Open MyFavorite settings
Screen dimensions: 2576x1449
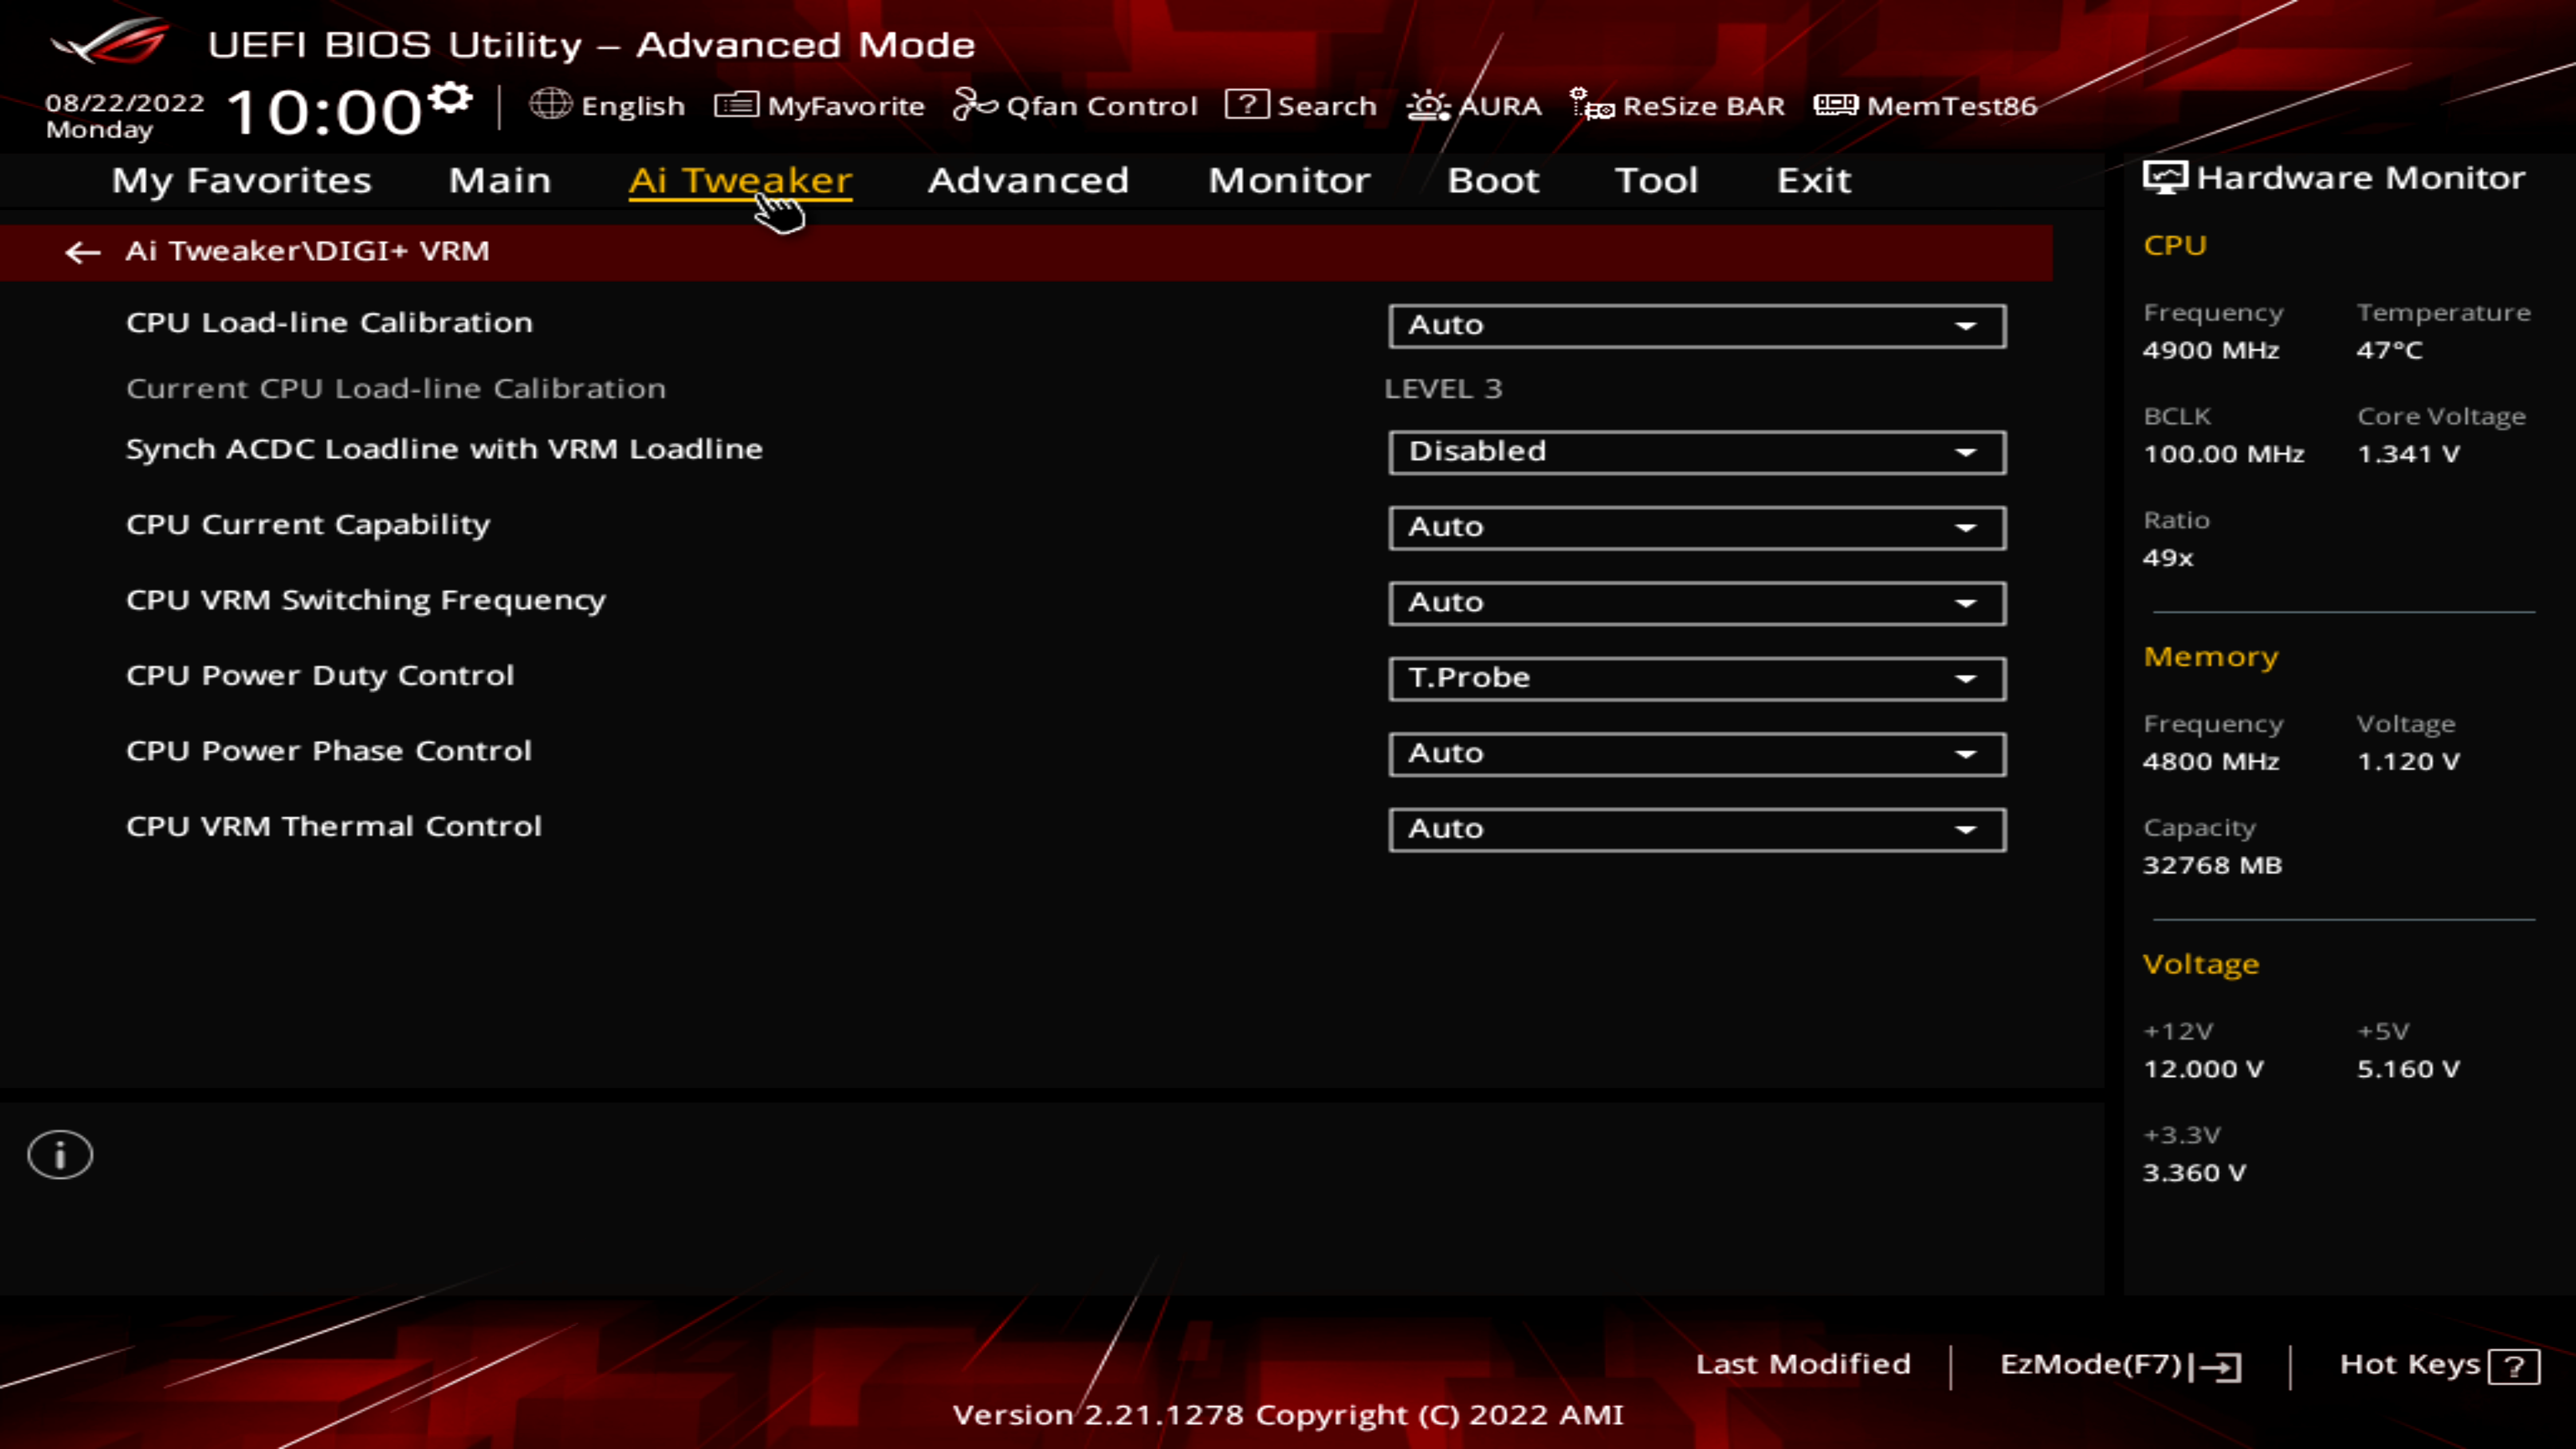point(821,105)
